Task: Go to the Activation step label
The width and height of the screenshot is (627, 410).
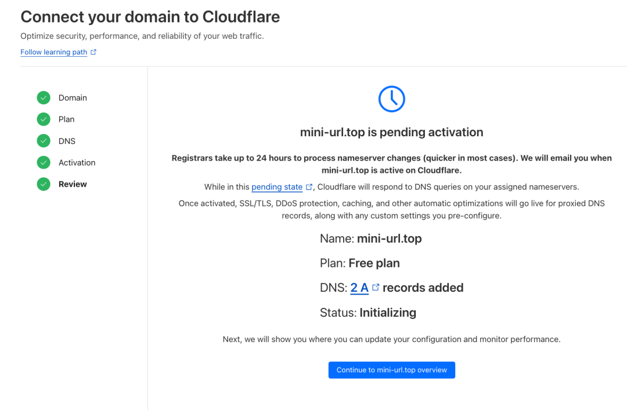Action: 77,162
